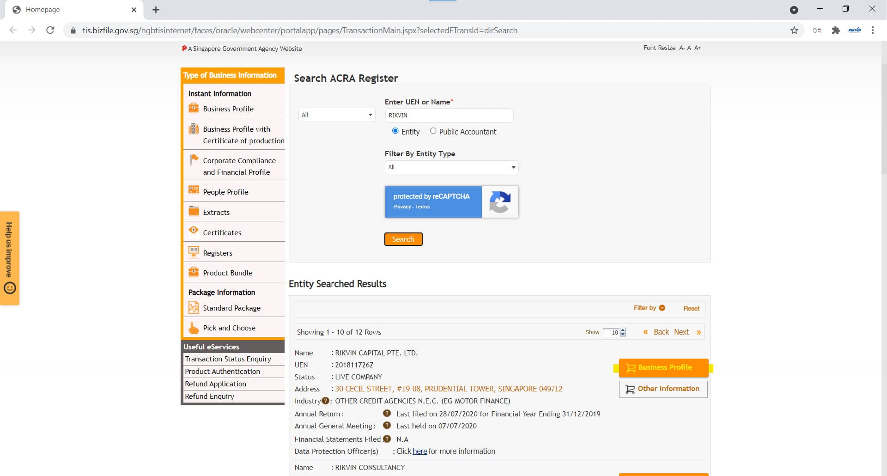Click the reCAPTCHA logo icon
The width and height of the screenshot is (887, 476).
[x=500, y=202]
